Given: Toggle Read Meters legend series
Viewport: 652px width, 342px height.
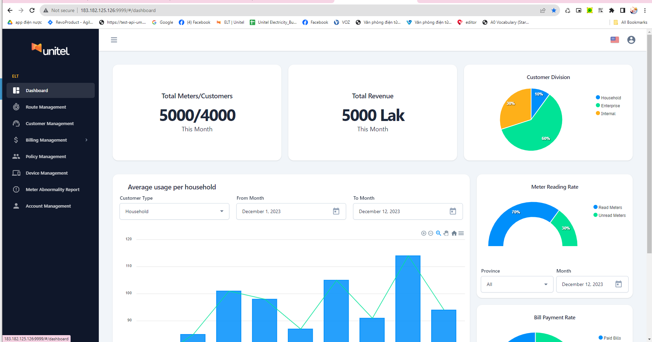Looking at the screenshot, I should [x=608, y=207].
